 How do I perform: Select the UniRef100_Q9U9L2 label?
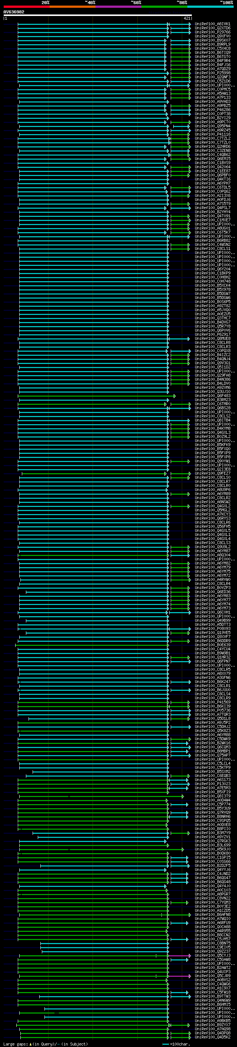pos(212,547)
